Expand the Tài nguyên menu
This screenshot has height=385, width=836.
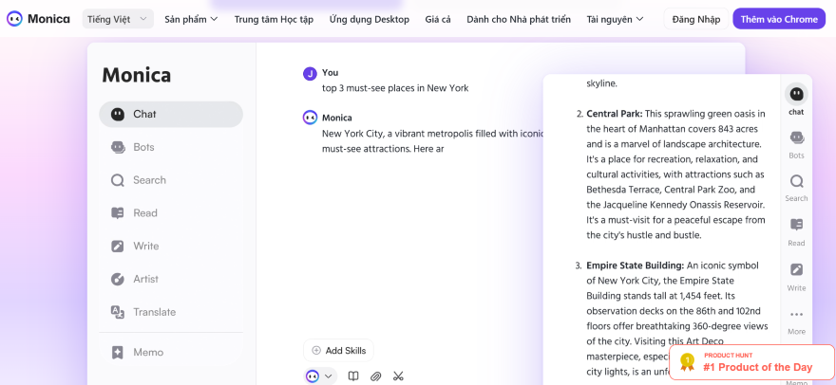(615, 19)
